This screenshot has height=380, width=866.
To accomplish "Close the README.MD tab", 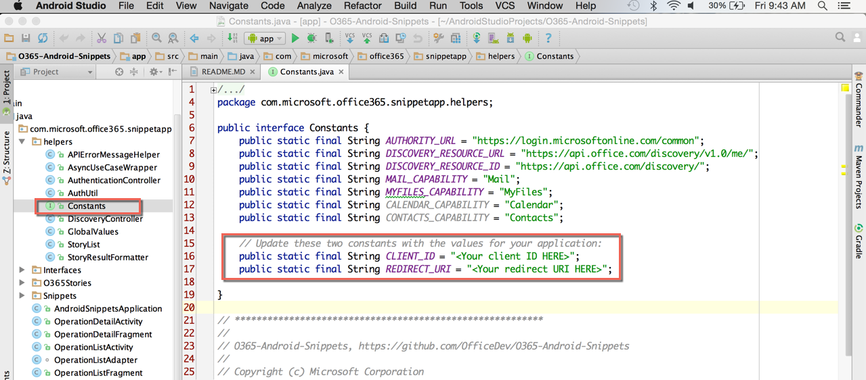I will click(253, 72).
